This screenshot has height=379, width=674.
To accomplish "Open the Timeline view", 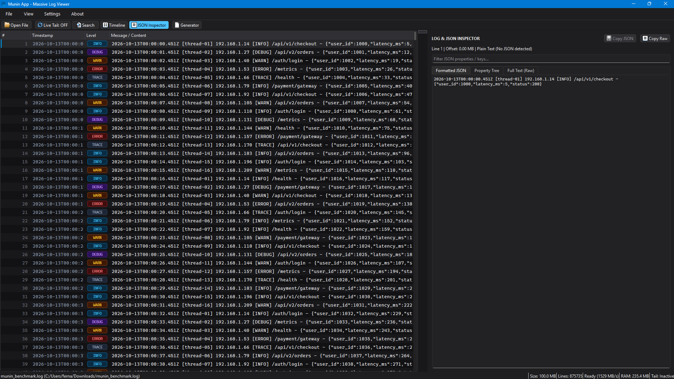I will pos(114,25).
